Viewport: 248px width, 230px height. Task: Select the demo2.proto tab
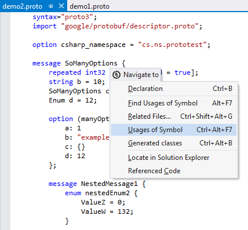pos(23,6)
